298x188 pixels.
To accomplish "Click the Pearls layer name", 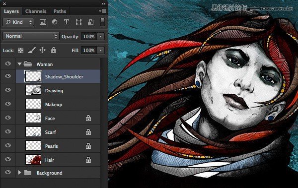I will pos(52,146).
